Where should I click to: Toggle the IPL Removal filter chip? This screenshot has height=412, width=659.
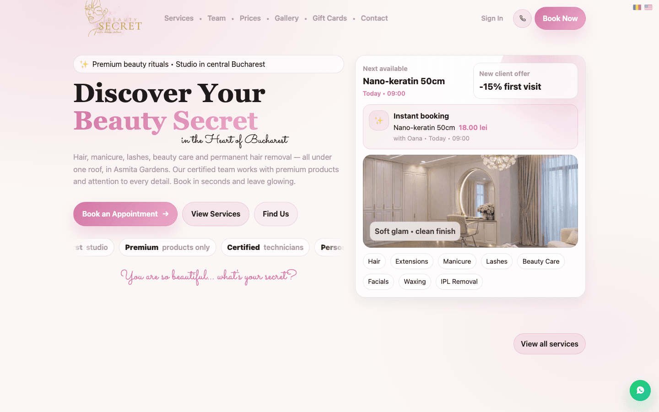[x=459, y=282]
